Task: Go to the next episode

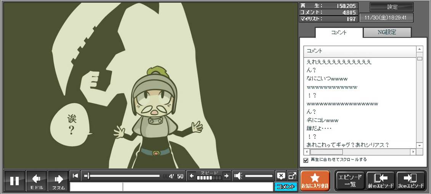Action: (x=411, y=181)
